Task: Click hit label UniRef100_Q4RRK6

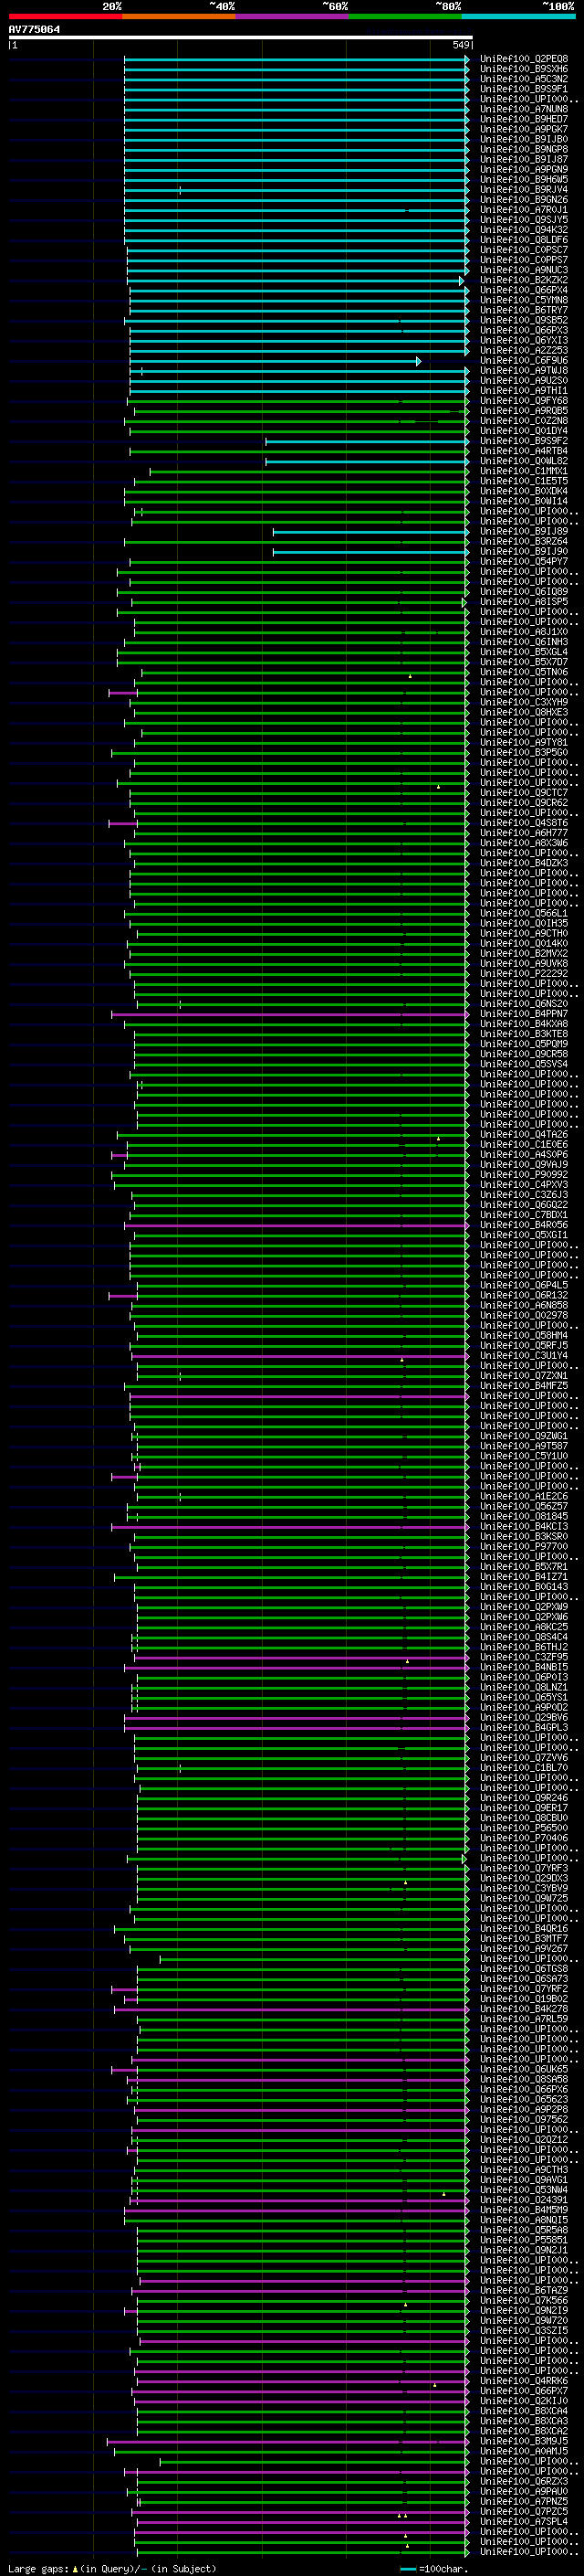Action: point(524,2382)
